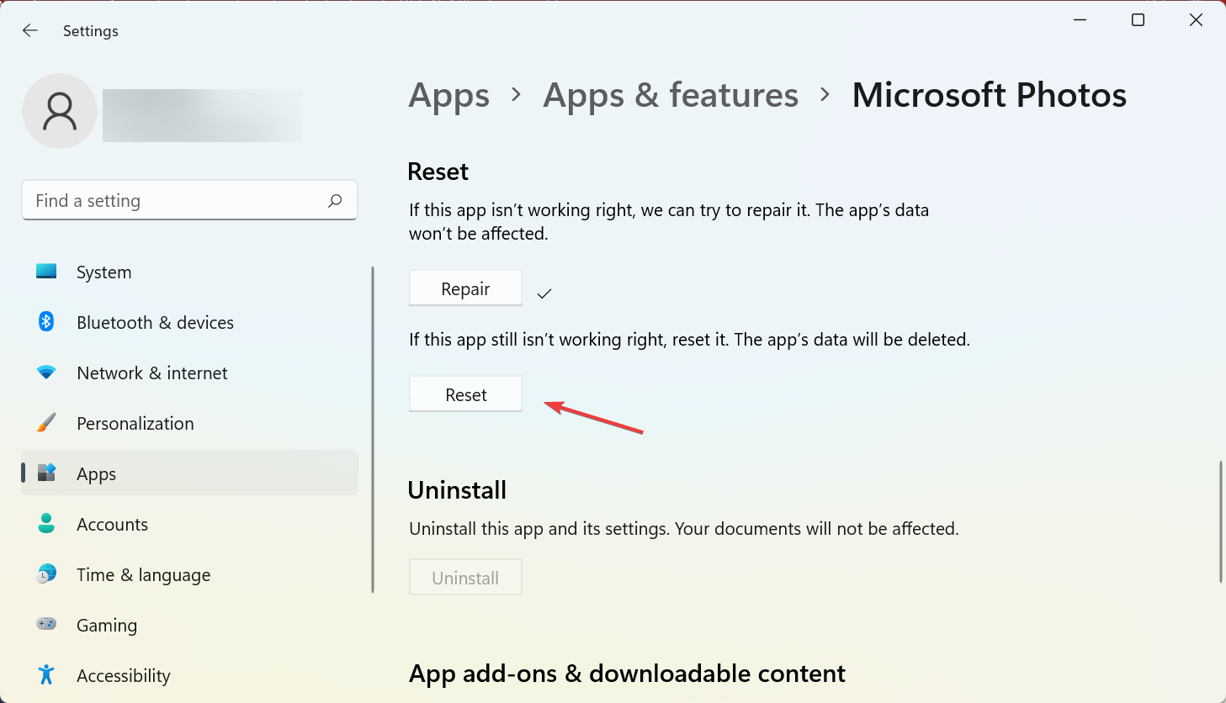Click the main page vertical scrollbar
The height and width of the screenshot is (703, 1226).
pyautogui.click(x=1220, y=521)
